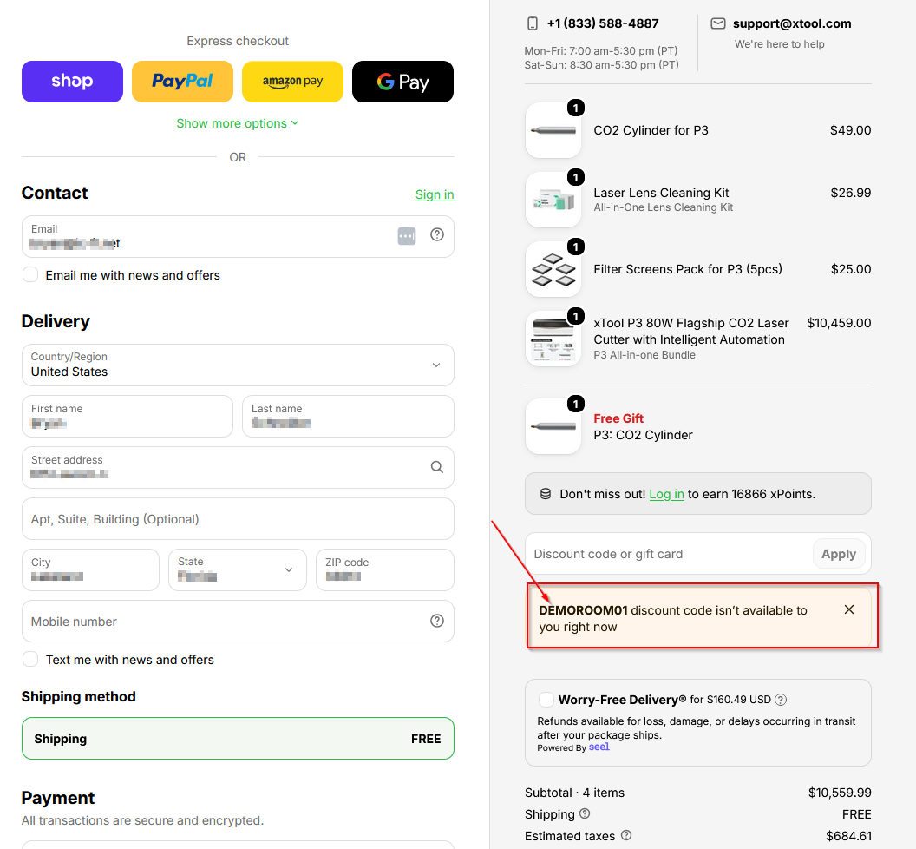Click the Free Gift label

[618, 418]
